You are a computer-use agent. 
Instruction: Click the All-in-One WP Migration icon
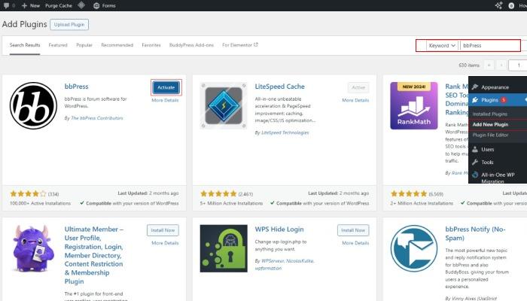(475, 175)
